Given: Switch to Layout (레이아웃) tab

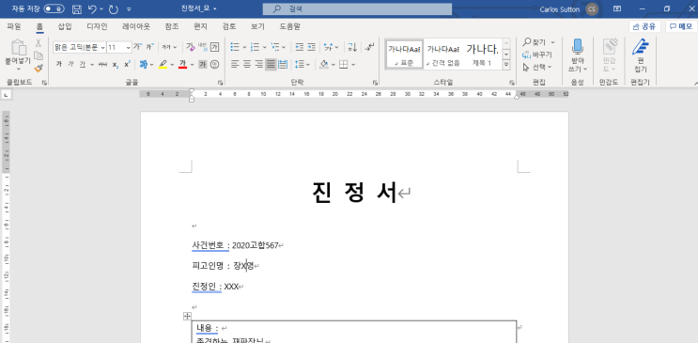Looking at the screenshot, I should tap(136, 26).
